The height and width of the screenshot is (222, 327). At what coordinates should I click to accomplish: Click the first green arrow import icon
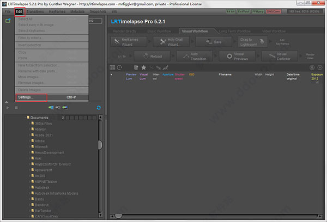[51, 107]
